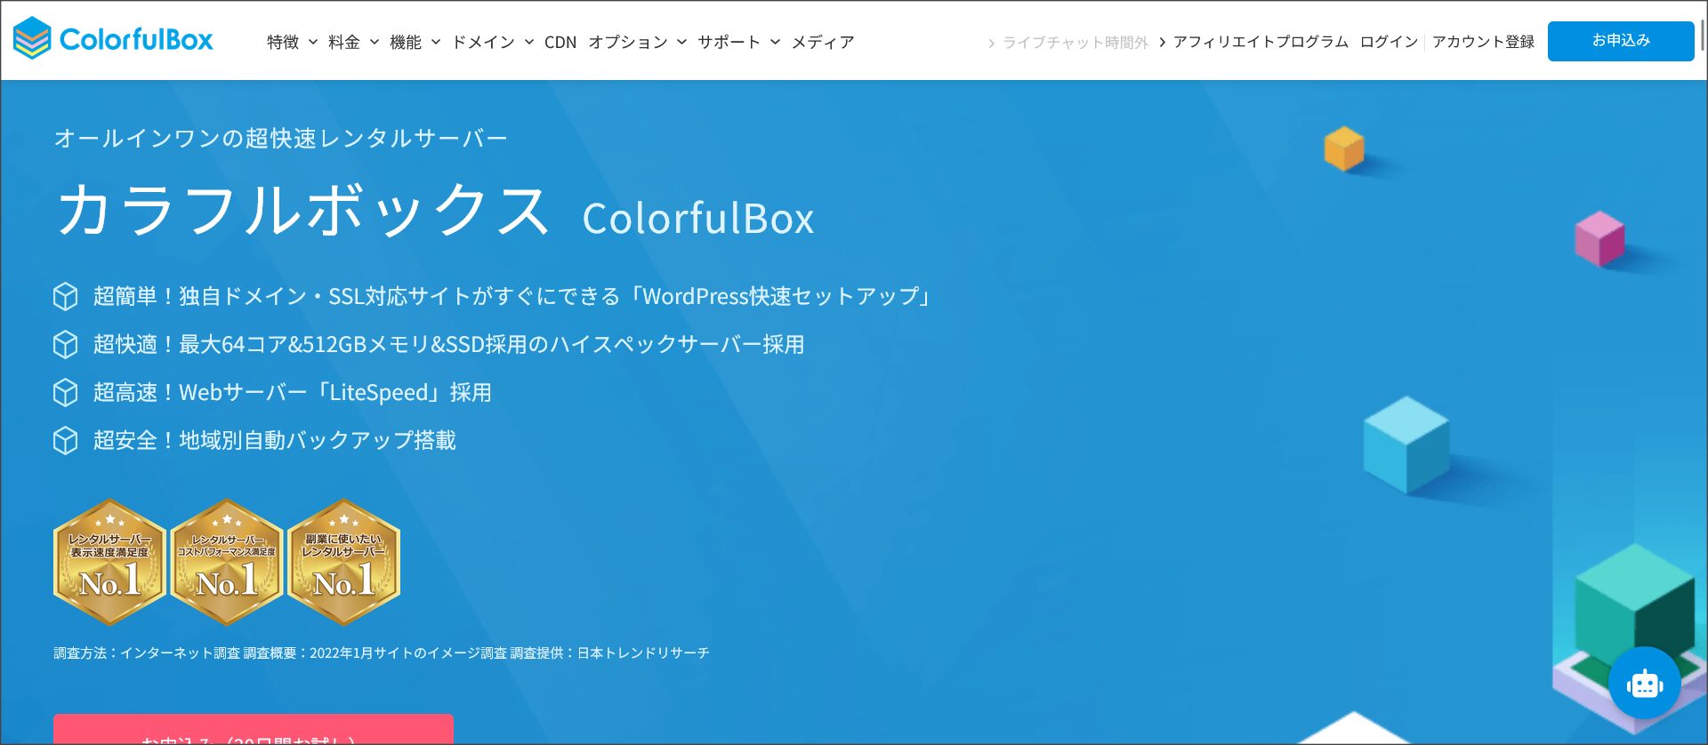Open the chatbot robot icon
This screenshot has width=1708, height=745.
pos(1644,683)
